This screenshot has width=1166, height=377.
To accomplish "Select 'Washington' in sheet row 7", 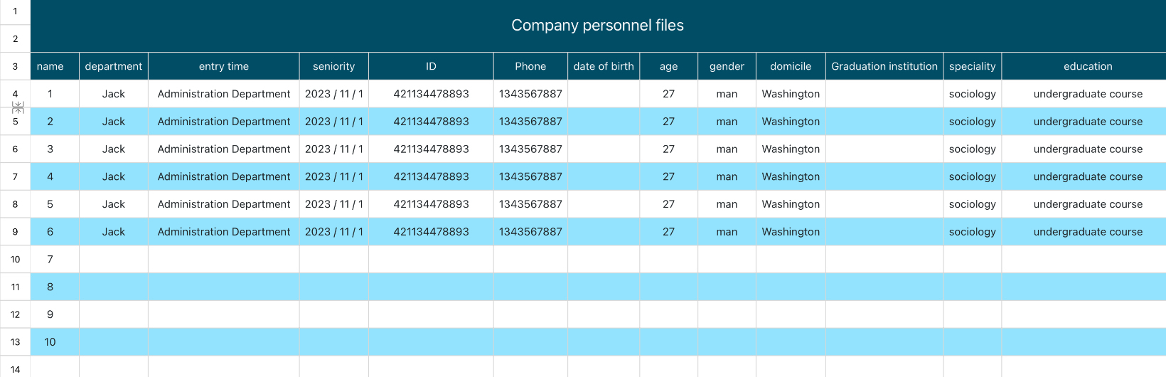I will 791,176.
